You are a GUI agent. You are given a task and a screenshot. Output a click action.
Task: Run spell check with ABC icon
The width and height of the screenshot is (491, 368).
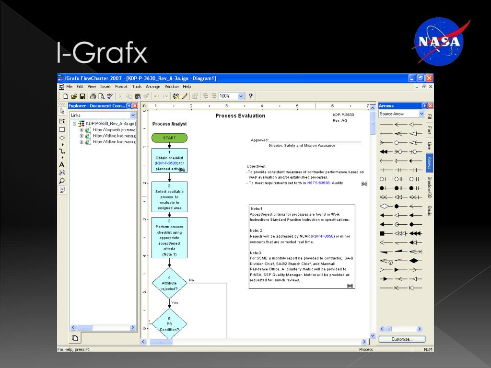110,96
